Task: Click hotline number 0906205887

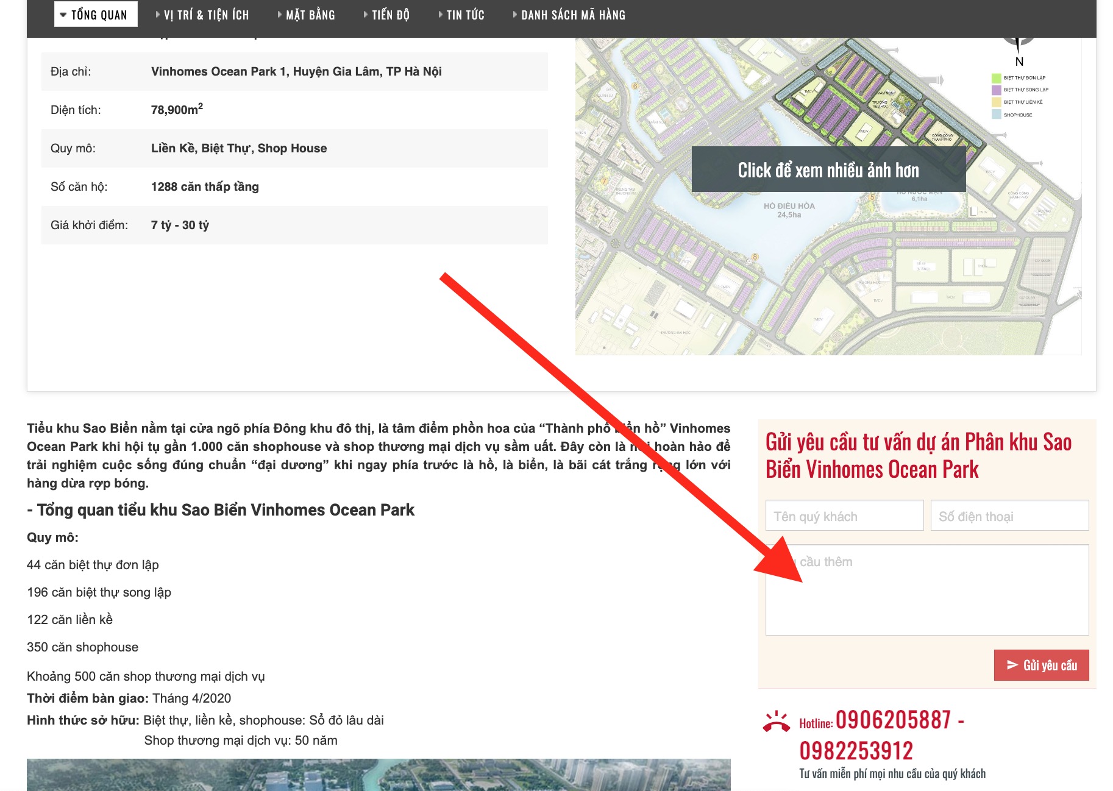Action: click(893, 720)
